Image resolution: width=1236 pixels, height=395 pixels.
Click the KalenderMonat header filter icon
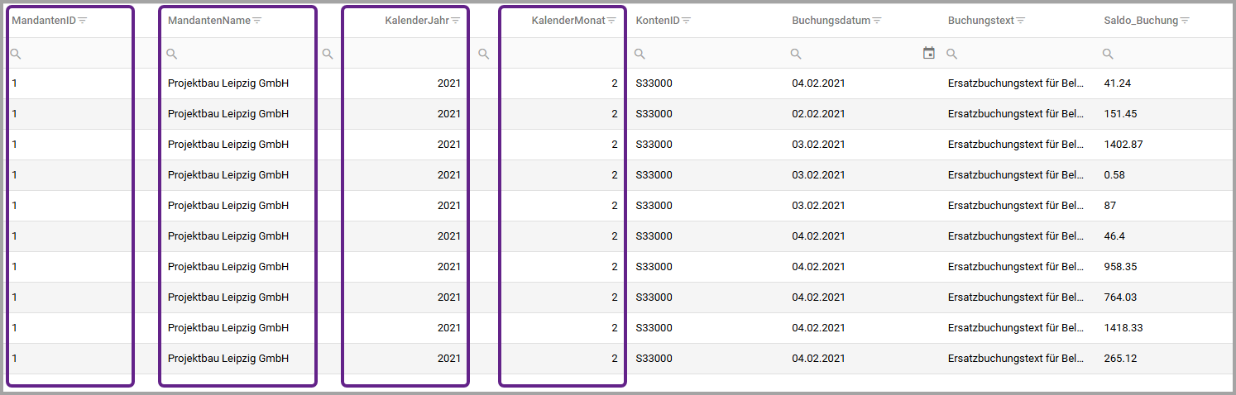[611, 21]
